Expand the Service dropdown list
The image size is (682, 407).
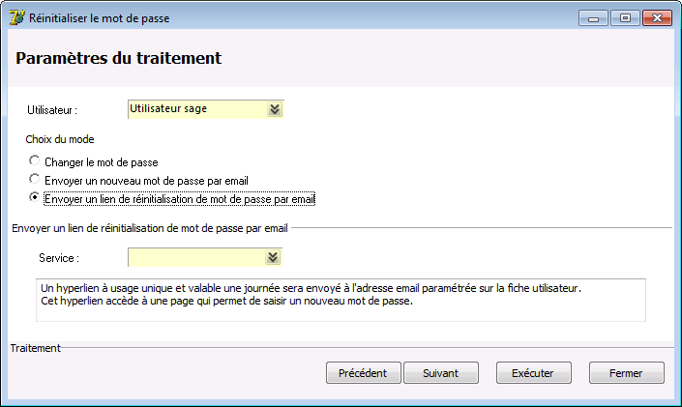click(x=273, y=257)
